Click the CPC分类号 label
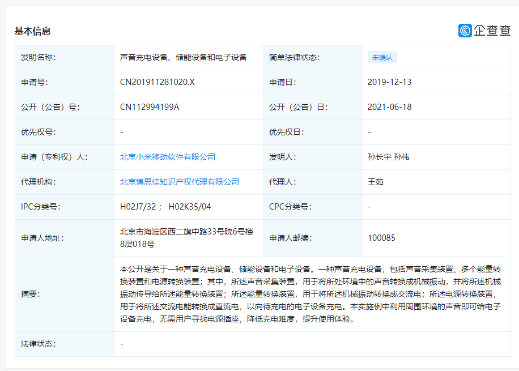Viewport: 519px width, 371px height. click(x=290, y=207)
